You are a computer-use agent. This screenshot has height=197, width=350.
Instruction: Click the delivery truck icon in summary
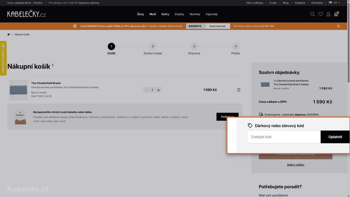point(261,114)
